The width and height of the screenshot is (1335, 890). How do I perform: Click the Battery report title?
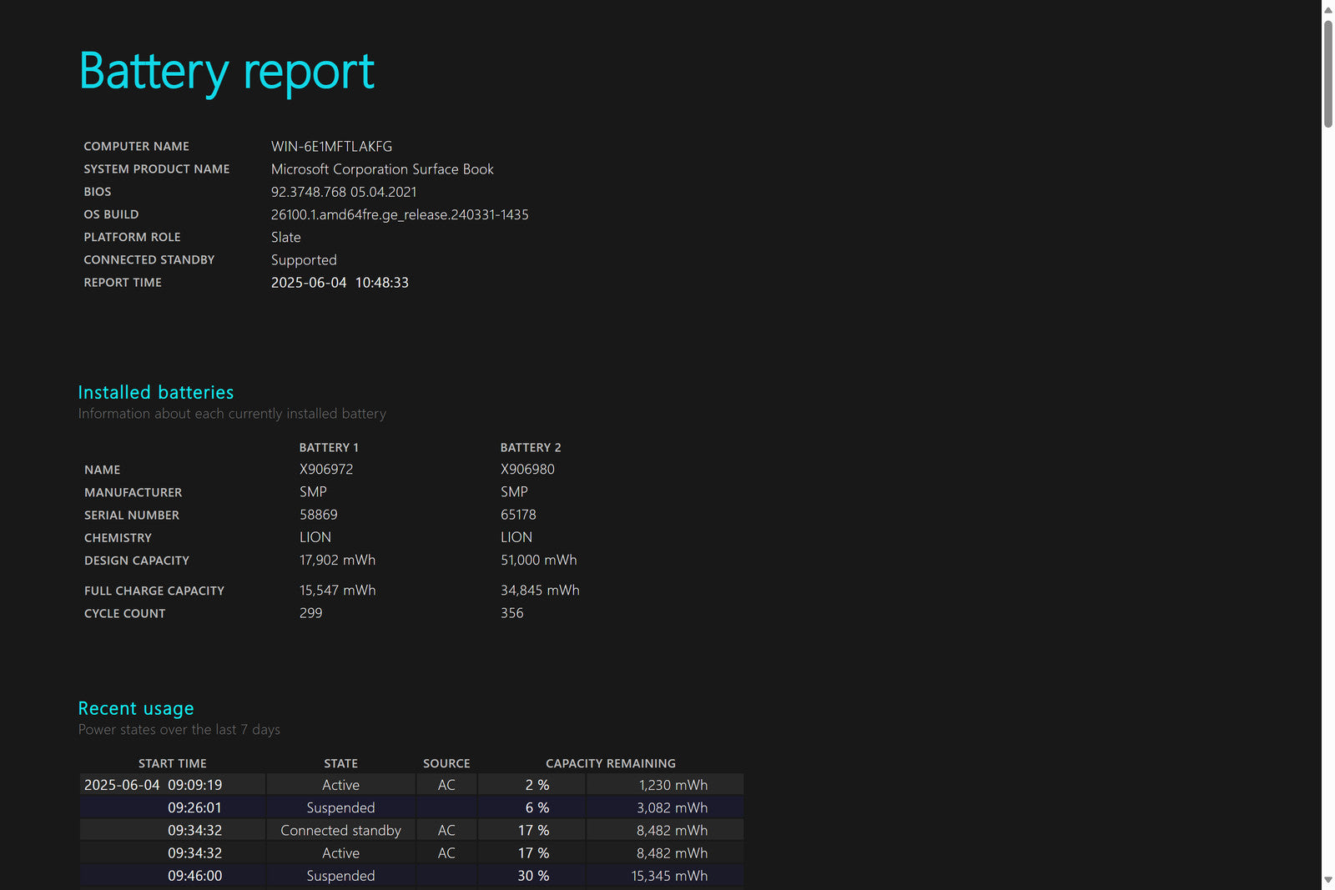click(x=226, y=72)
